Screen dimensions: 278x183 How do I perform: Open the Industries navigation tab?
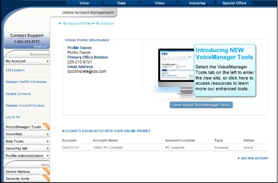(197, 3)
